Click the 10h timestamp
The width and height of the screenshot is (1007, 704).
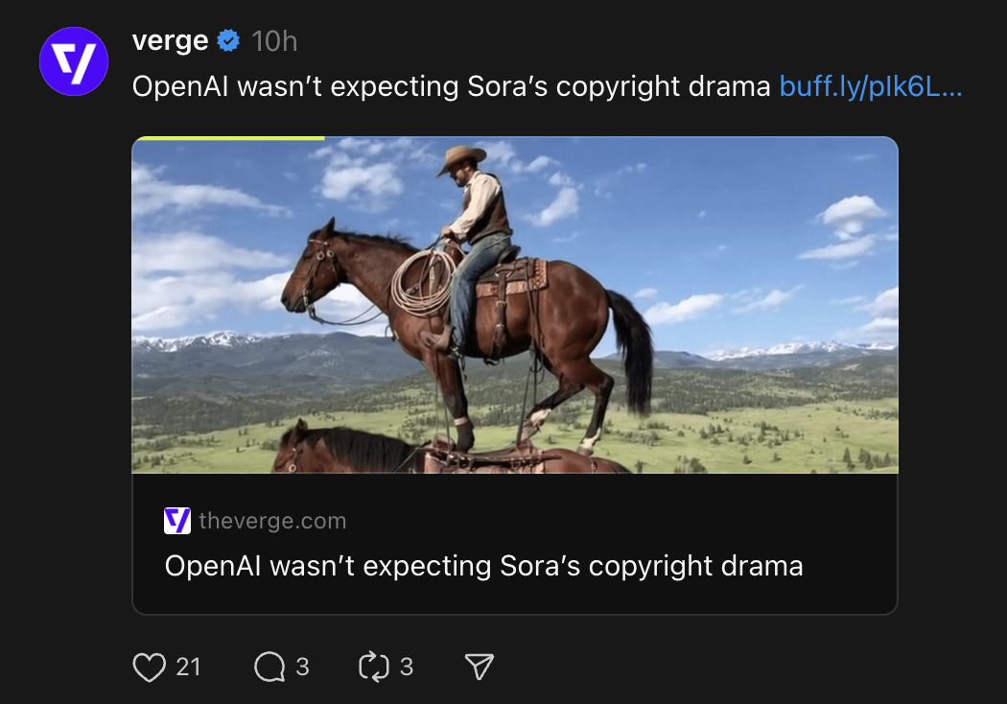click(x=274, y=41)
